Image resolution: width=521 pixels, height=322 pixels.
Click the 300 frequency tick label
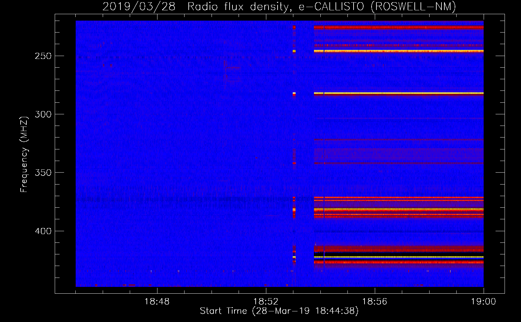pyautogui.click(x=43, y=114)
